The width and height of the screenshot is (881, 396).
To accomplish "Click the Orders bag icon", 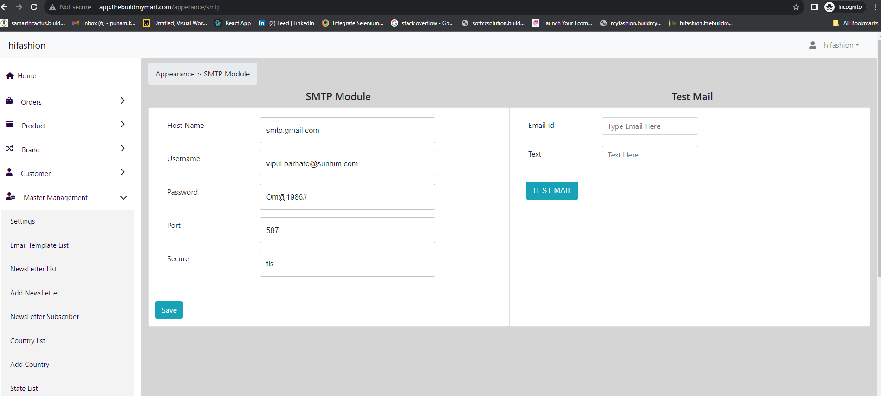I will pos(9,101).
